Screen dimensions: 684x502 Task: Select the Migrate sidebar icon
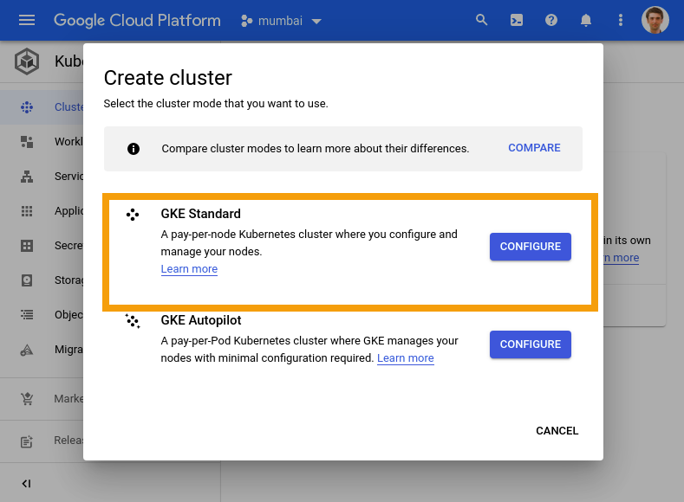[27, 350]
